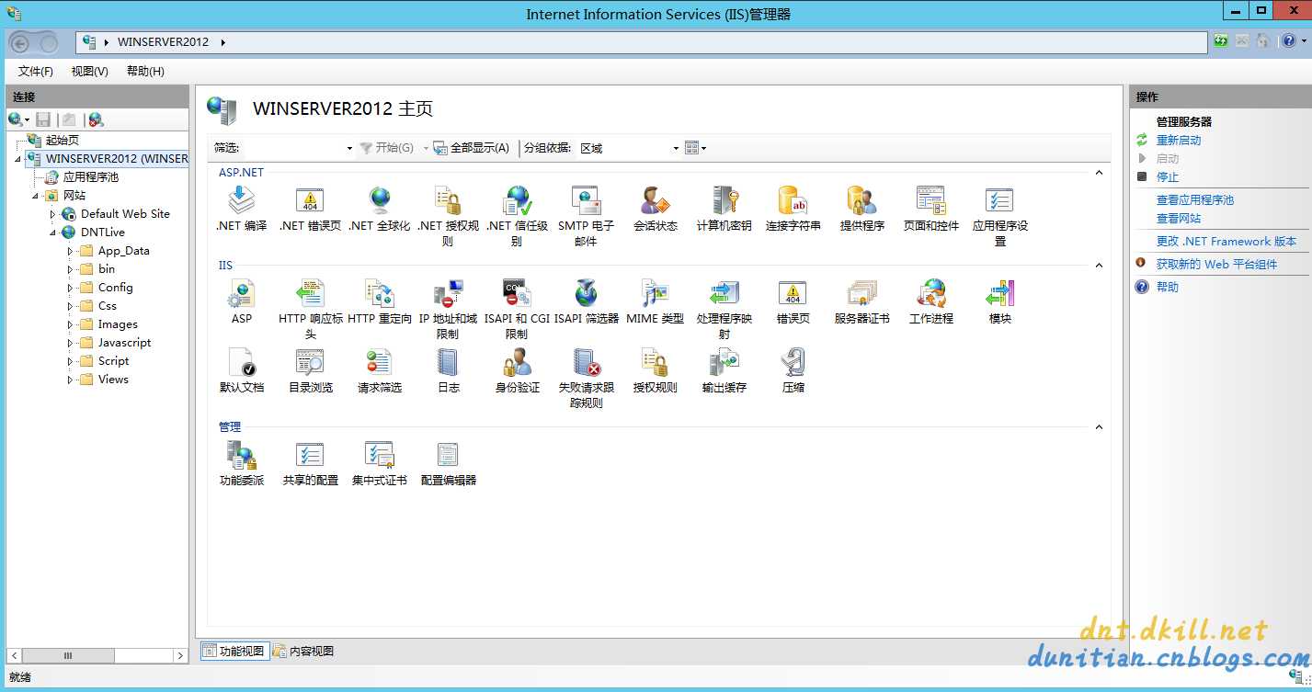Open the 计算机密钥 feature
This screenshot has width=1312, height=692.
(x=724, y=208)
